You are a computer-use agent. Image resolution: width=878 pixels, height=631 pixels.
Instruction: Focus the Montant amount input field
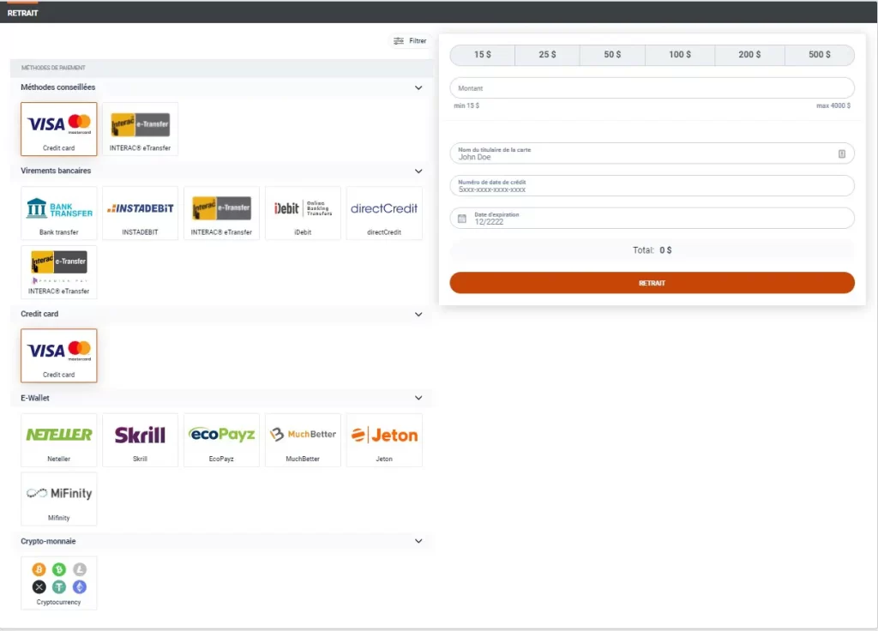652,88
